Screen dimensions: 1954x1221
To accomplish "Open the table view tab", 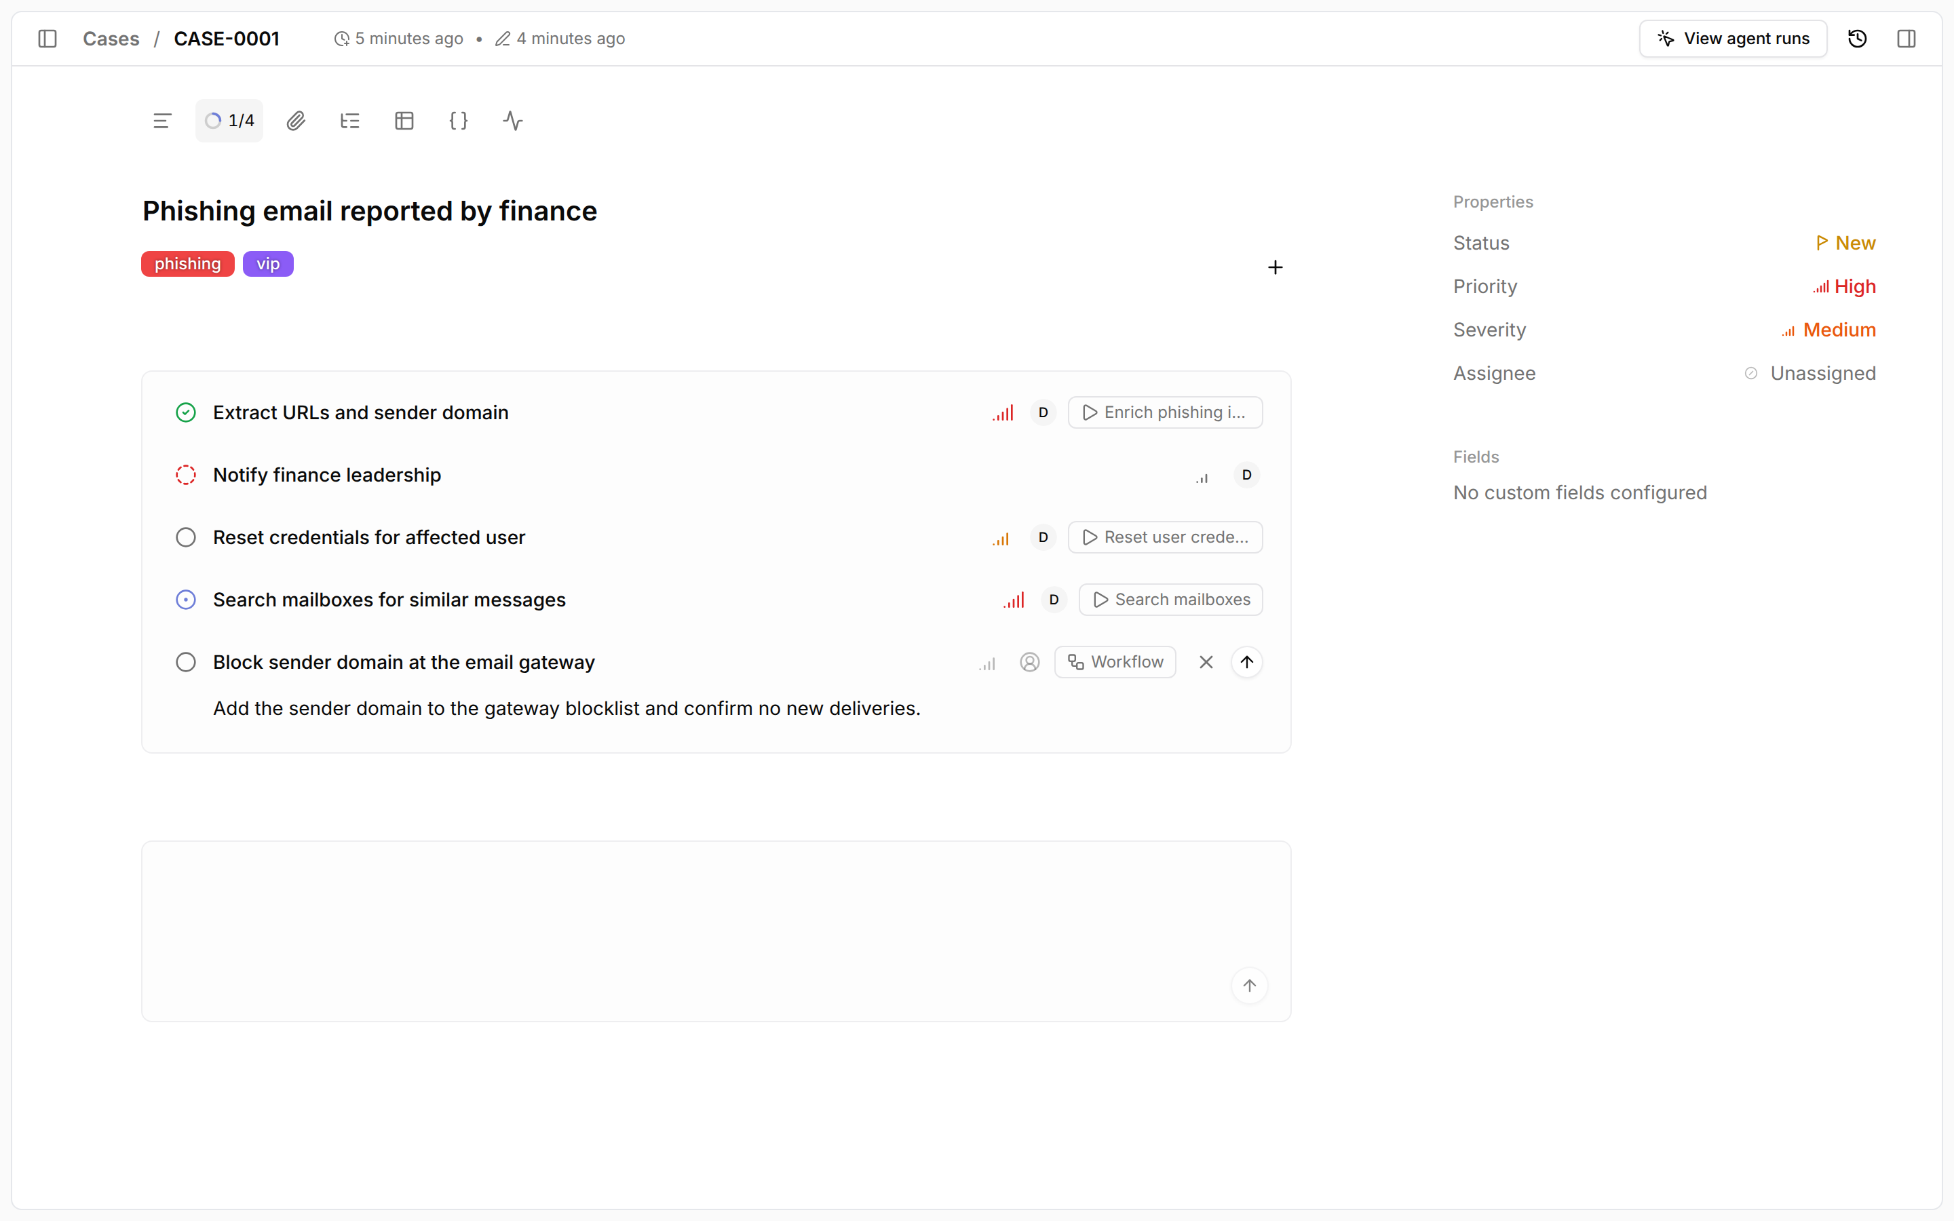I will 404,121.
